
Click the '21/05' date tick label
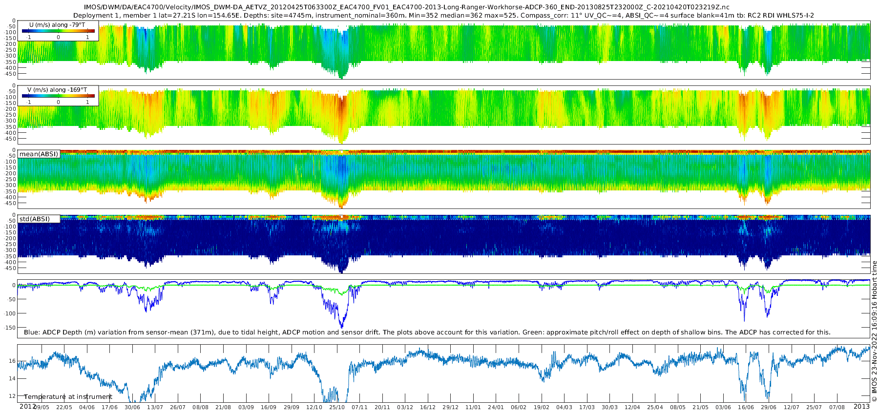[700, 407]
